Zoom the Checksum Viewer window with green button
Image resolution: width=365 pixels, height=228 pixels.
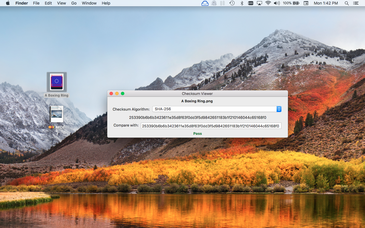(123, 93)
